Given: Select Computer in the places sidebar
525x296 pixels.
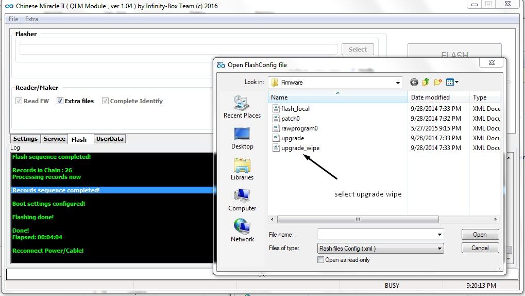Looking at the screenshot, I should [x=242, y=200].
